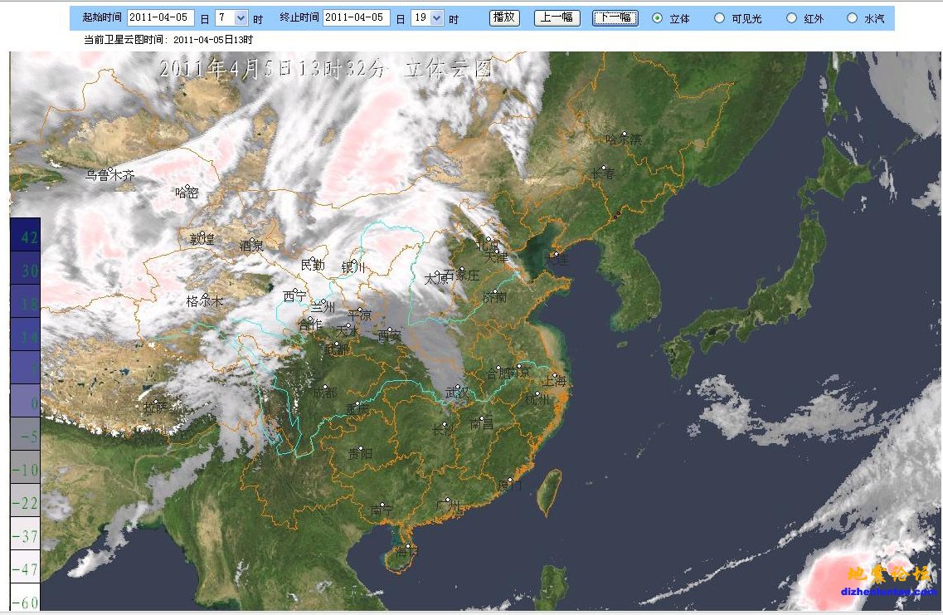Click the 天水 city label

(348, 330)
